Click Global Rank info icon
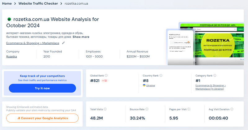 (x=106, y=76)
